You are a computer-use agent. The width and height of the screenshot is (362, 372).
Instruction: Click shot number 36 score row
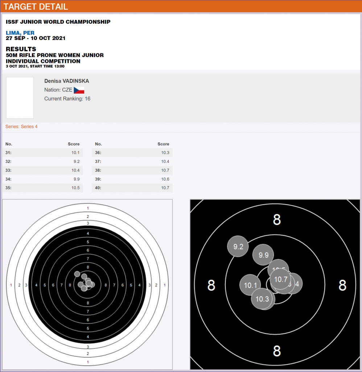tap(132, 153)
